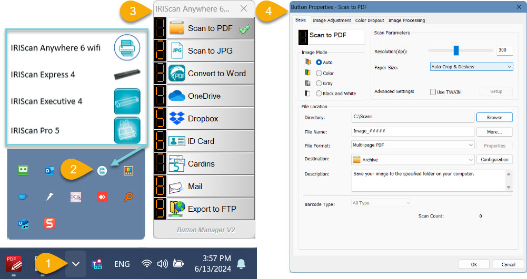Click the Wi-Fi icon in taskbar
The width and height of the screenshot is (527, 279).
point(146,264)
